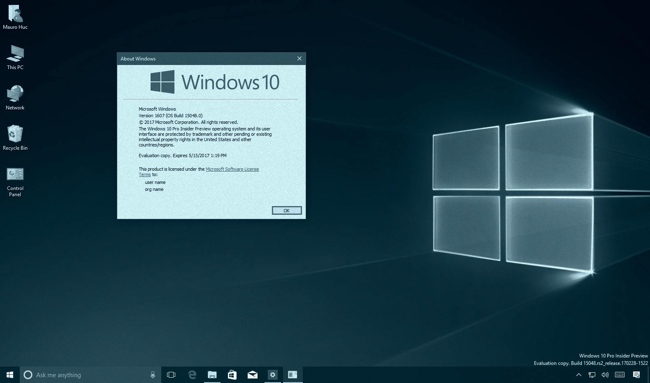Image resolution: width=650 pixels, height=383 pixels.
Task: Click OK in the About Windows dialog
Action: click(x=287, y=211)
